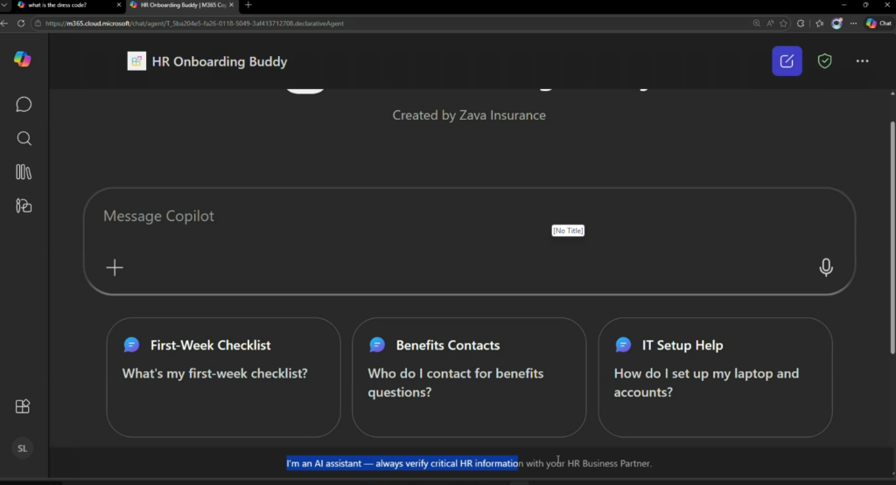Click the green shield protection icon
Viewport: 896px width, 485px height.
824,61
